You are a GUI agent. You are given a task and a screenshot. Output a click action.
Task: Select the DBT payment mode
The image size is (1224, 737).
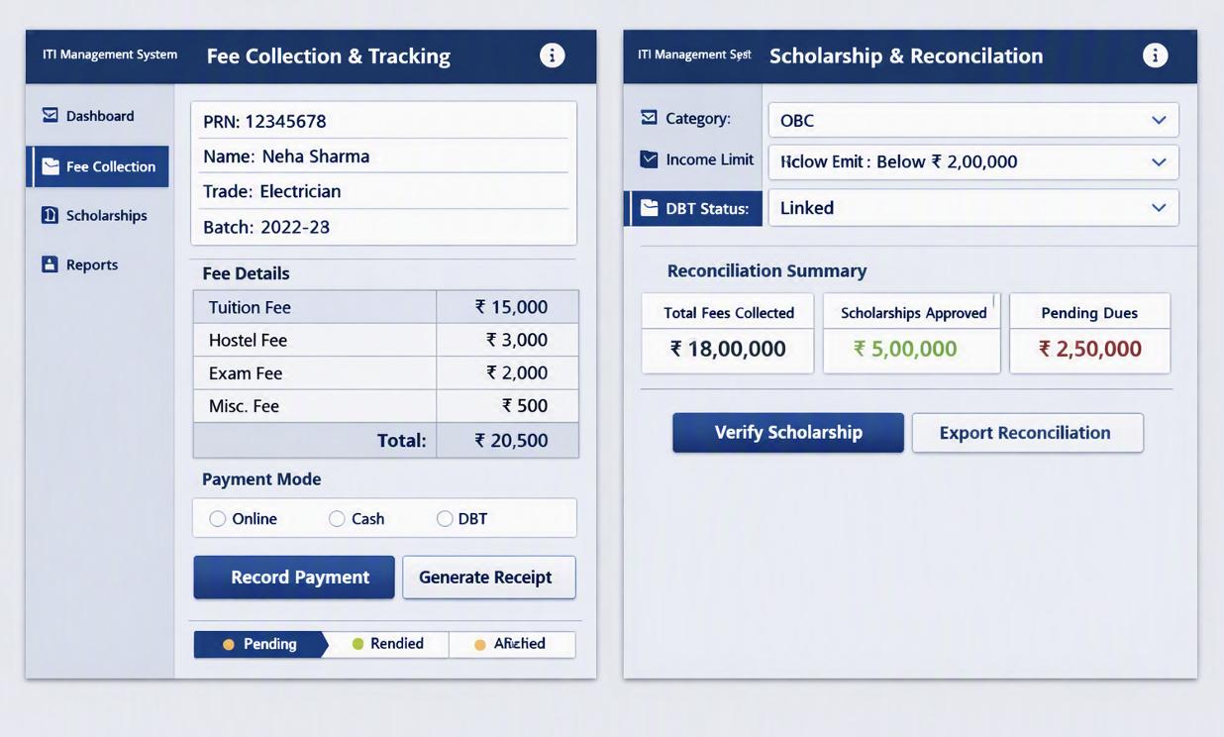(x=445, y=519)
